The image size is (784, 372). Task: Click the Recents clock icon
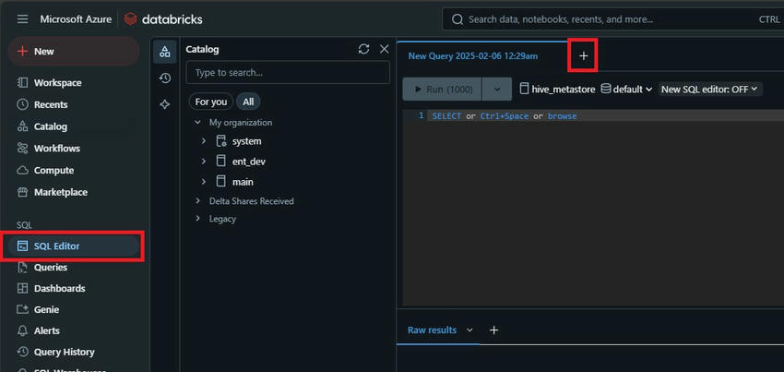coord(22,104)
